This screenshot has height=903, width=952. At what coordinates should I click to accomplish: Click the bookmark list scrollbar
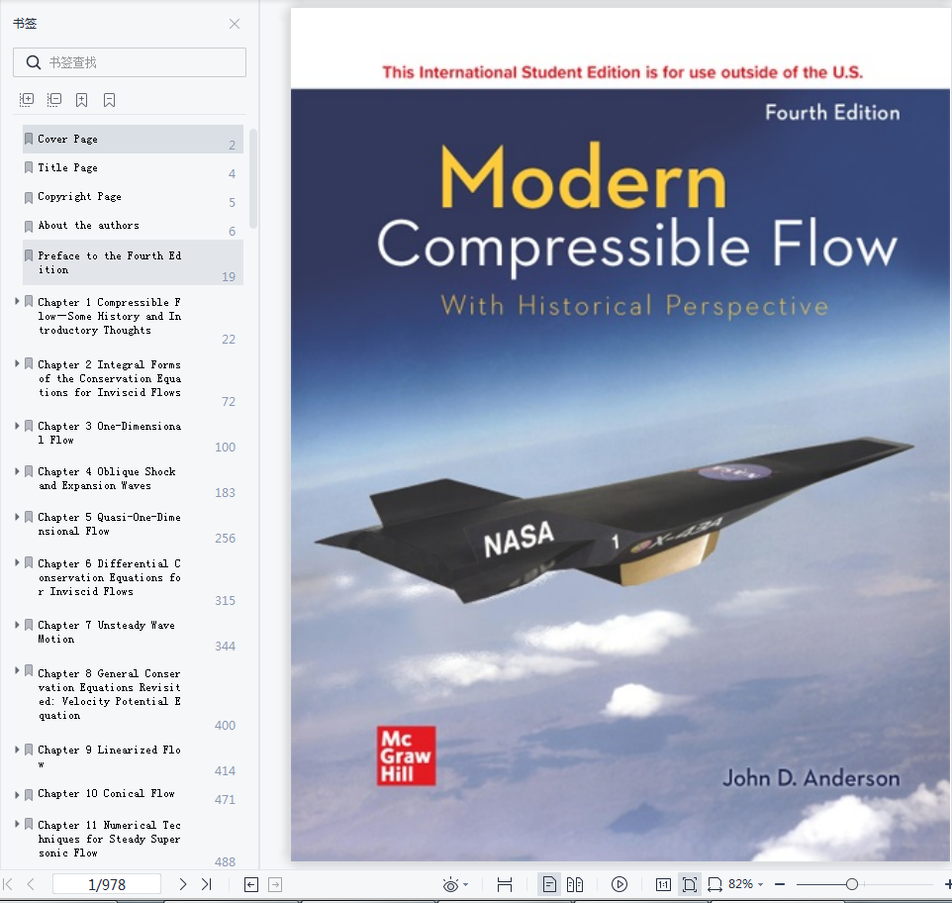tap(253, 178)
